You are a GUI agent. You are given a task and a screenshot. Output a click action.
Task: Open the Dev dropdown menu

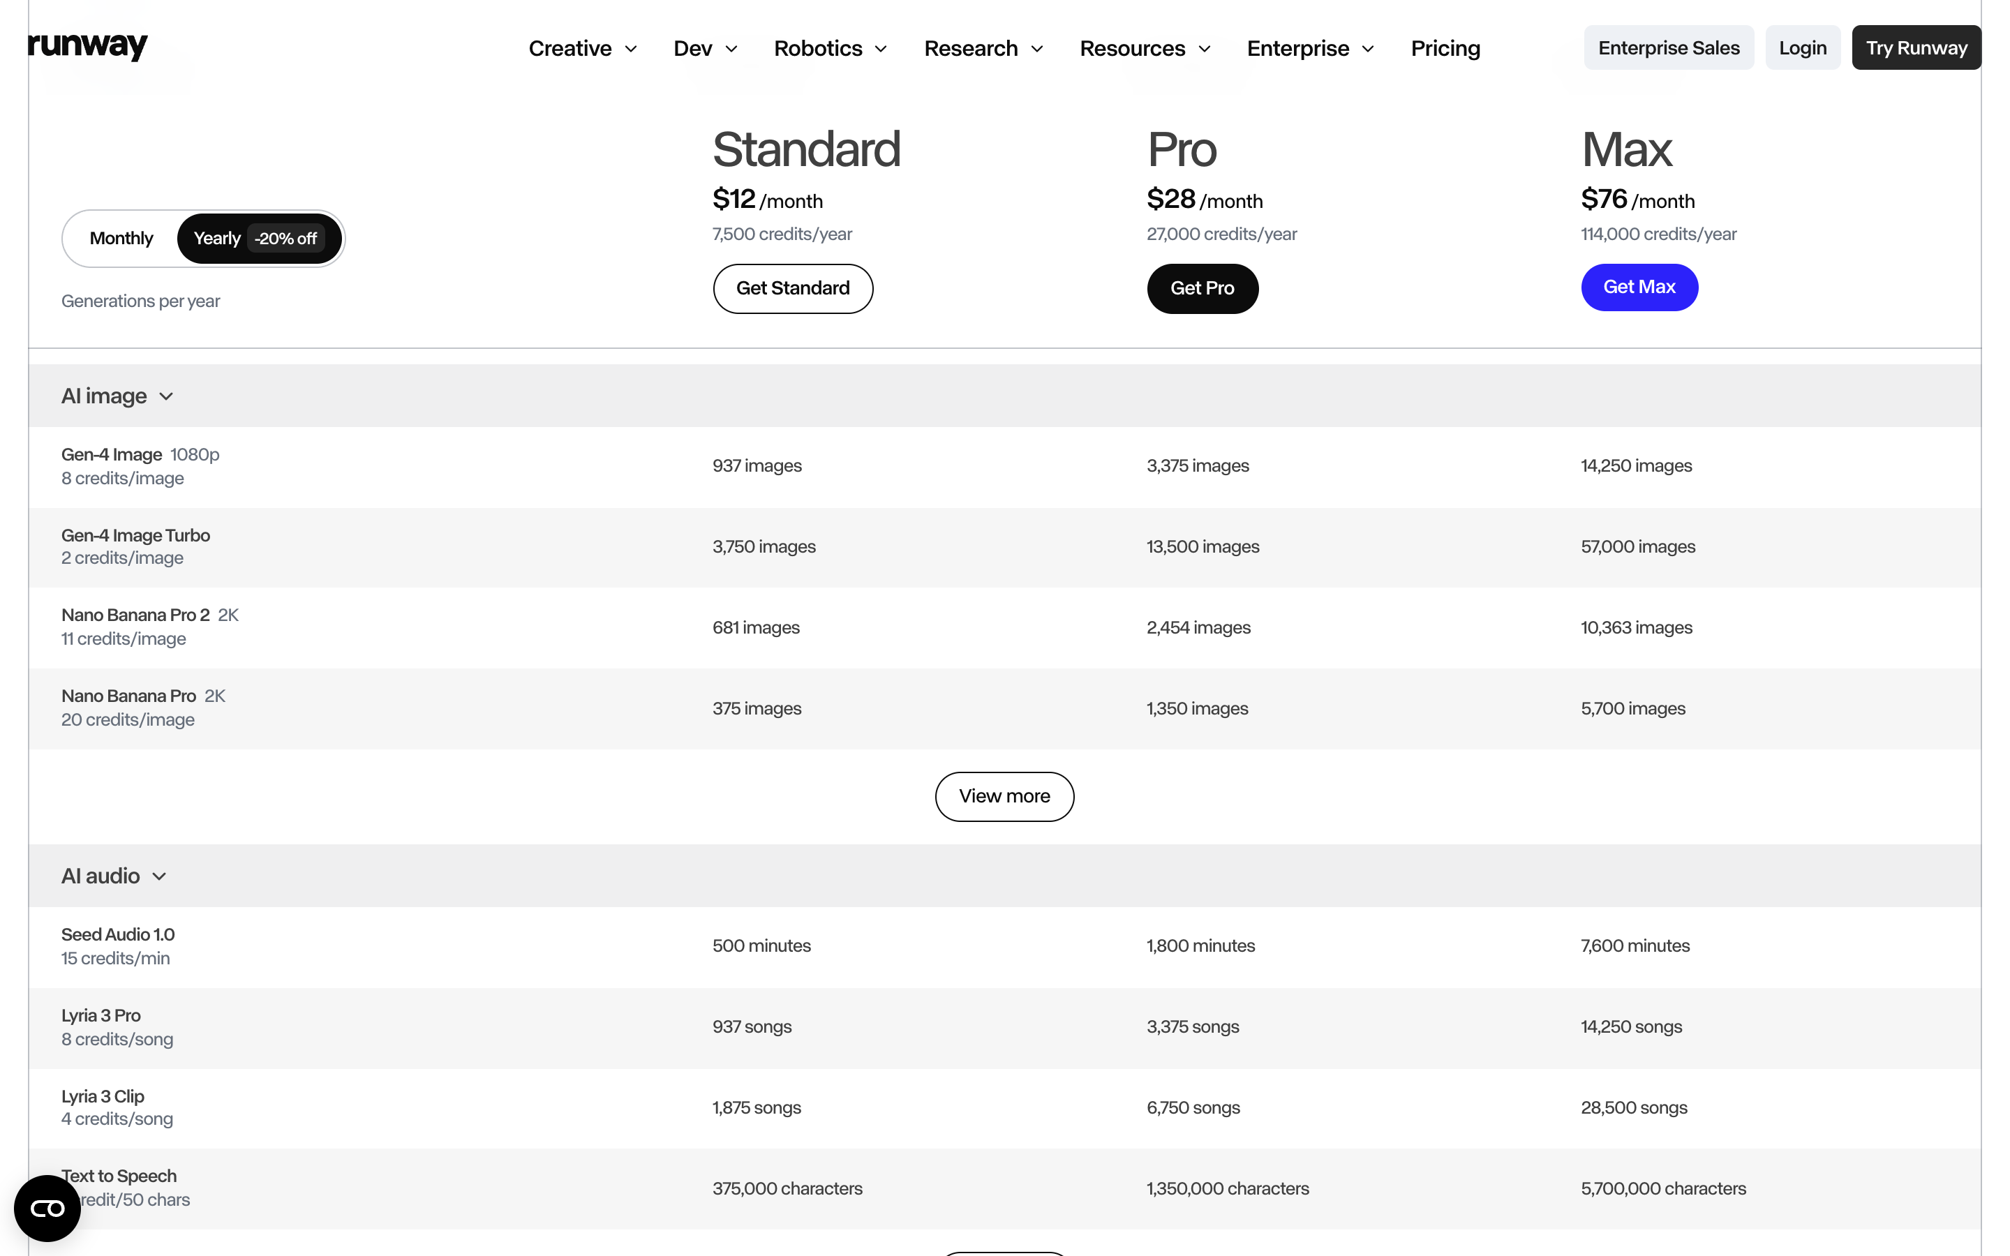(x=705, y=48)
